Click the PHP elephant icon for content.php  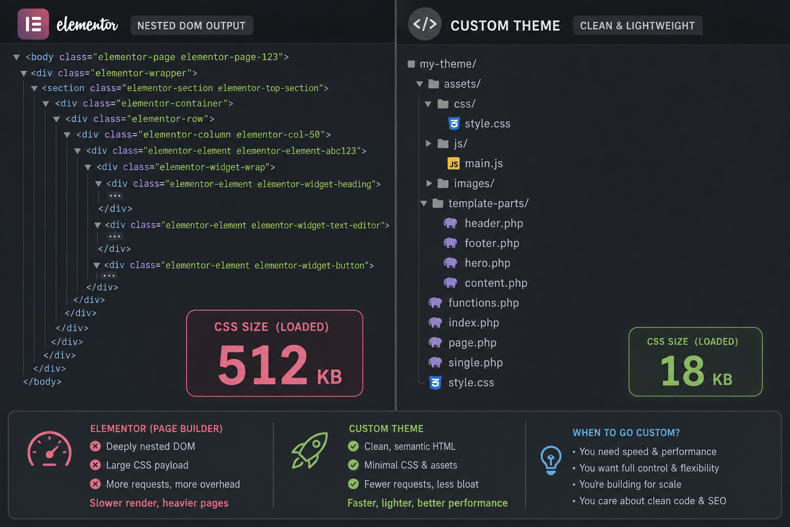tap(451, 283)
